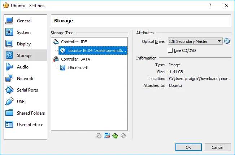
Task: Click the choose optical disk file icon
Action: click(x=227, y=41)
